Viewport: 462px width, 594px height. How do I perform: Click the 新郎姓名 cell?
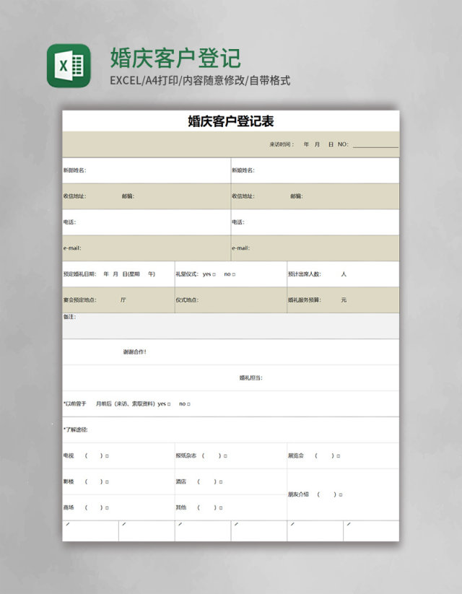(x=147, y=170)
